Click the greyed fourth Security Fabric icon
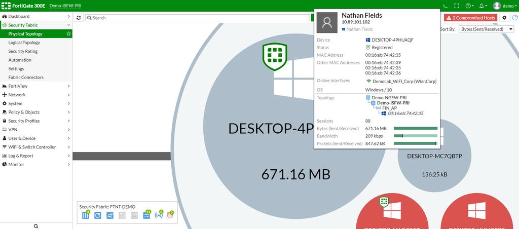 122,215
